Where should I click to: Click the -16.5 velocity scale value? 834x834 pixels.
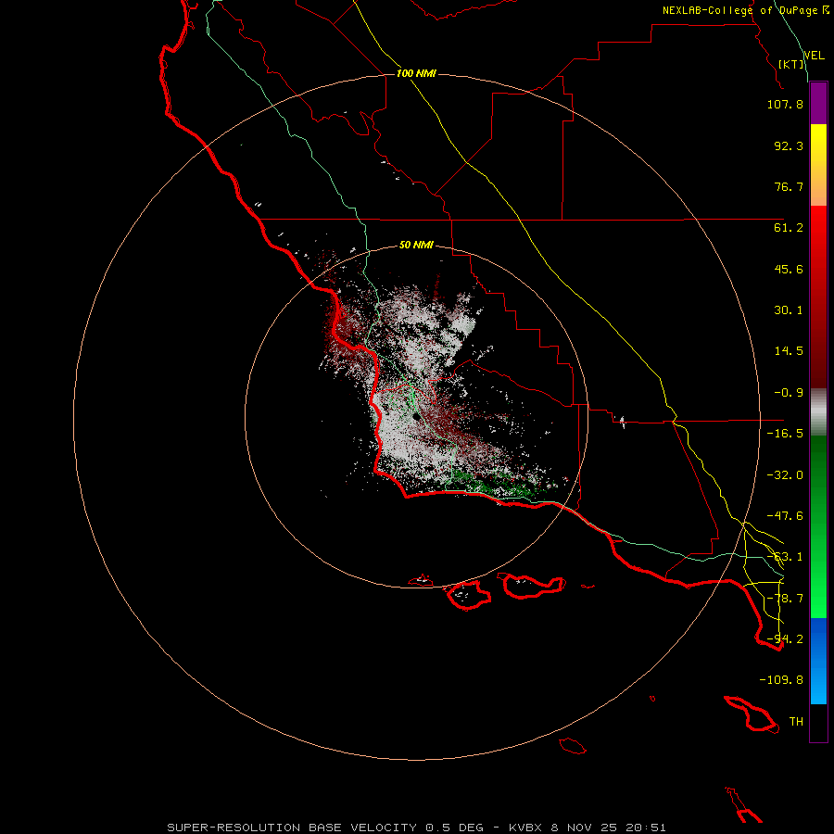[x=785, y=434]
